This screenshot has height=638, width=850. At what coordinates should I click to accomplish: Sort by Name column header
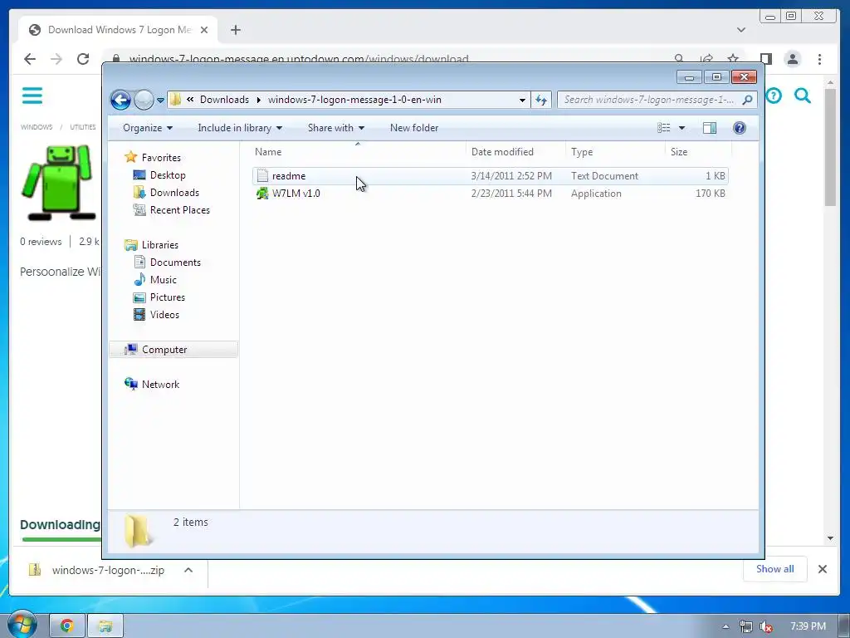[x=358, y=152]
